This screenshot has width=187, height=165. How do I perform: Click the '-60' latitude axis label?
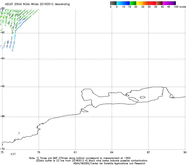click(x=2, y=8)
